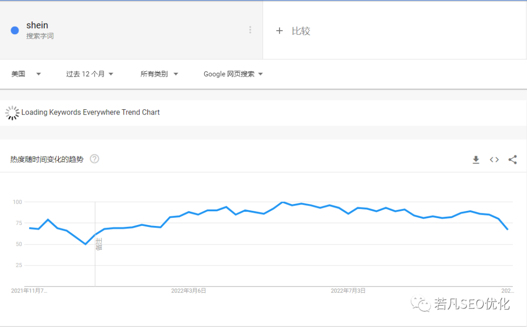Click the help question mark icon

tap(95, 159)
